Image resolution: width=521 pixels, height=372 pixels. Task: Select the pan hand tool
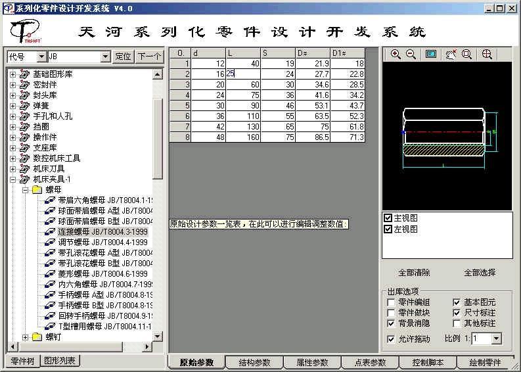pyautogui.click(x=451, y=55)
